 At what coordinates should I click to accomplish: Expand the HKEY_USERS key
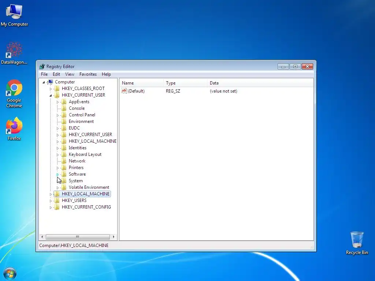pyautogui.click(x=51, y=201)
